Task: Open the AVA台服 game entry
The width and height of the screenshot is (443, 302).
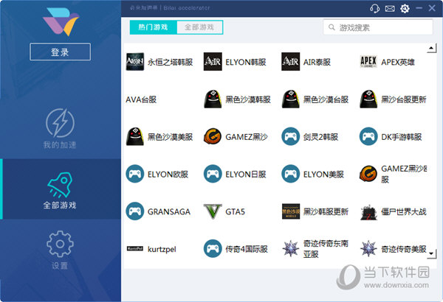Action: [142, 99]
